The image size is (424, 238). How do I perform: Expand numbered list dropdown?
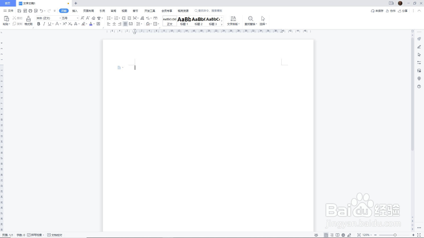click(x=120, y=18)
